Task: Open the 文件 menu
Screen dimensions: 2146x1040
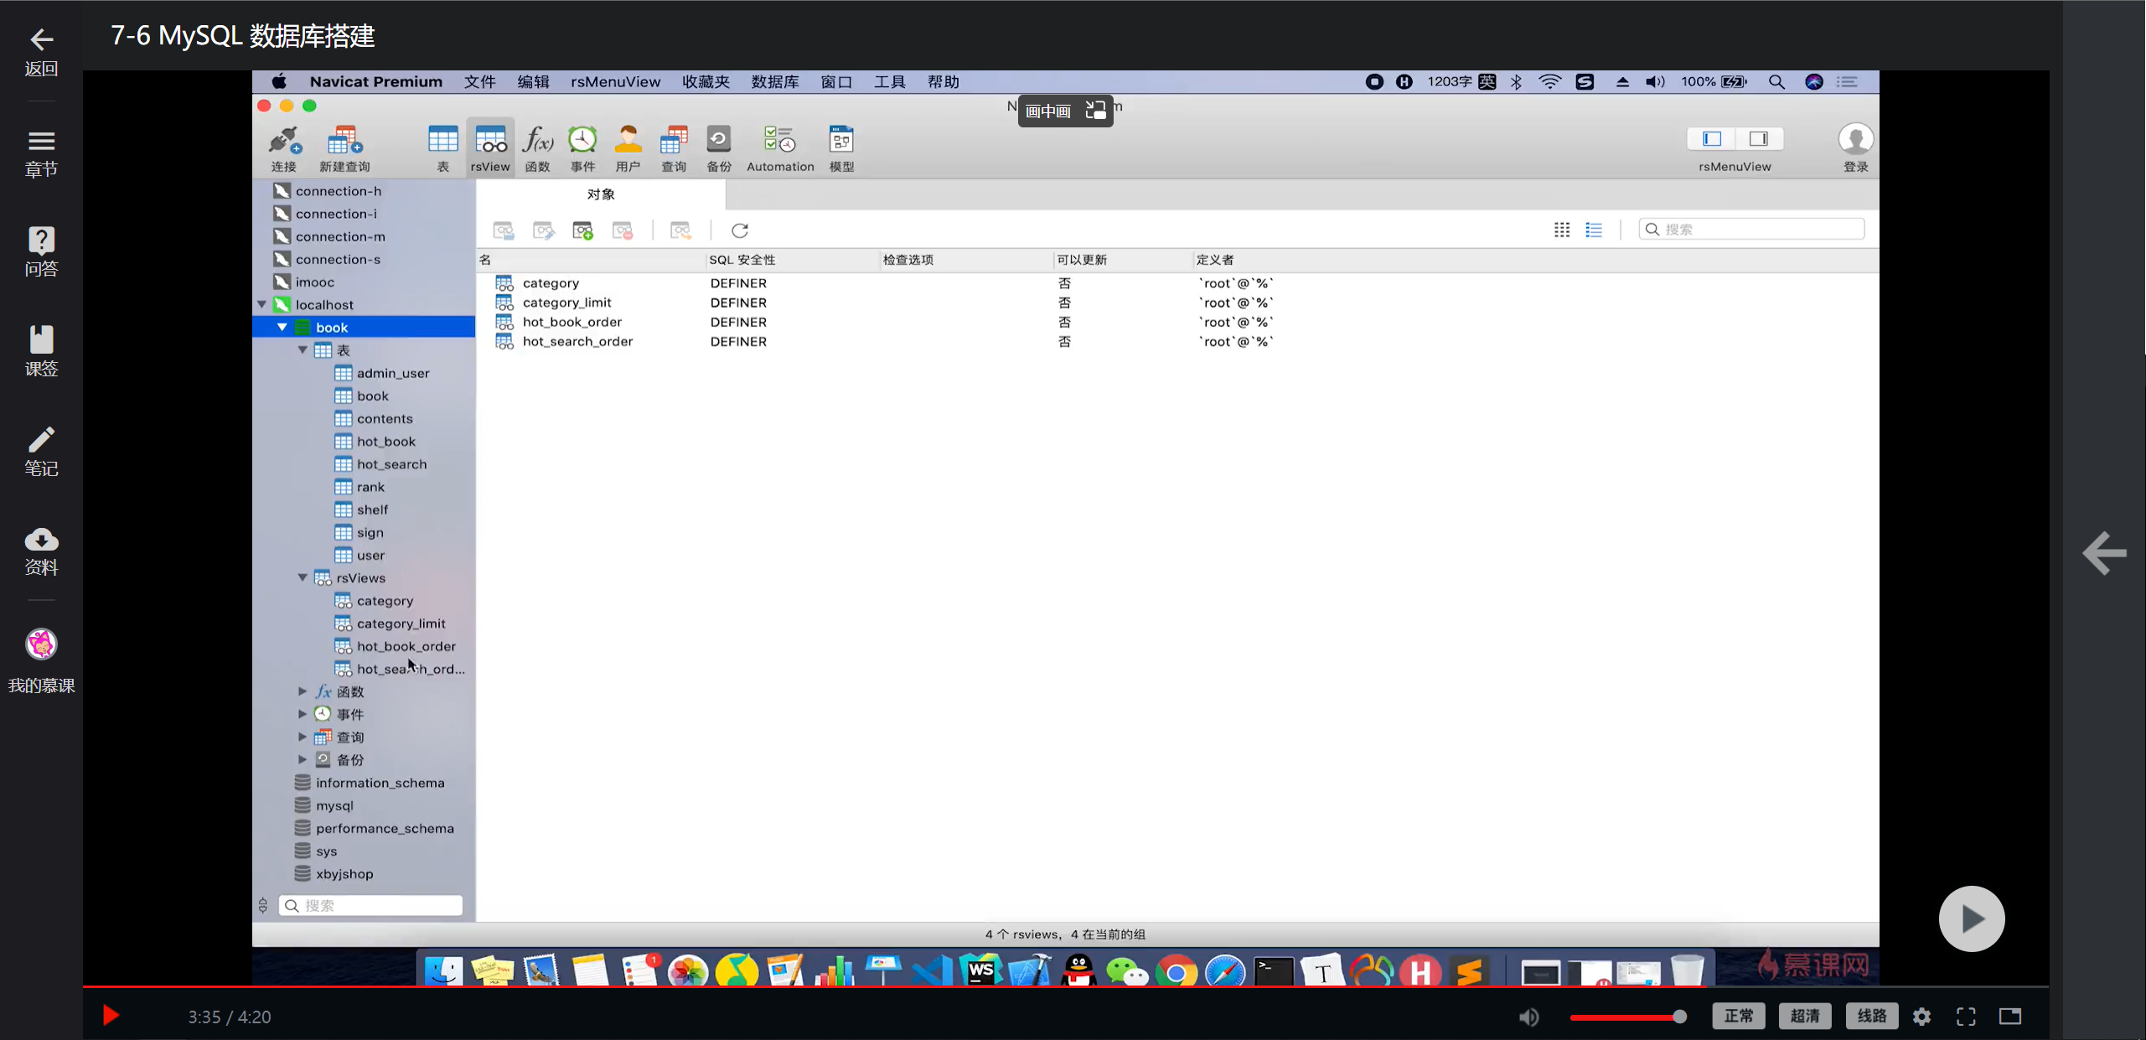Action: pos(480,81)
